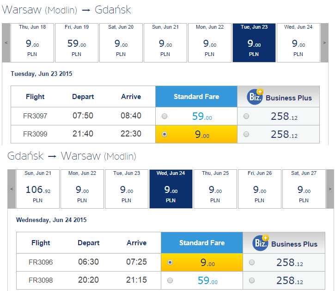
Task: Select the 9.00 standard fare for FR3099
Action: [164, 134]
